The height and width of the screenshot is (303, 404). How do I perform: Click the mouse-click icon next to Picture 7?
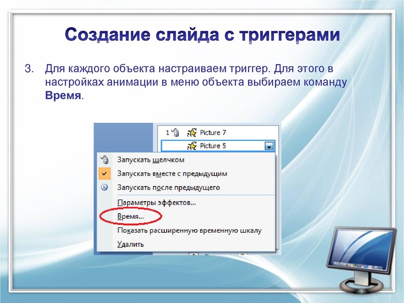[174, 131]
